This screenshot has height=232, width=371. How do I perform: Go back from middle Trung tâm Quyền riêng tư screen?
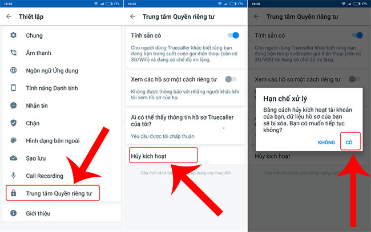coord(133,17)
